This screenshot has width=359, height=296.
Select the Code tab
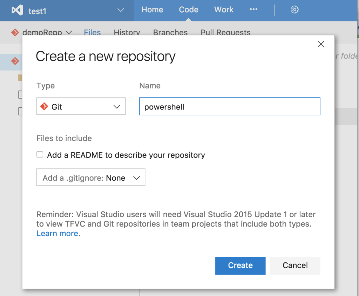[189, 10]
